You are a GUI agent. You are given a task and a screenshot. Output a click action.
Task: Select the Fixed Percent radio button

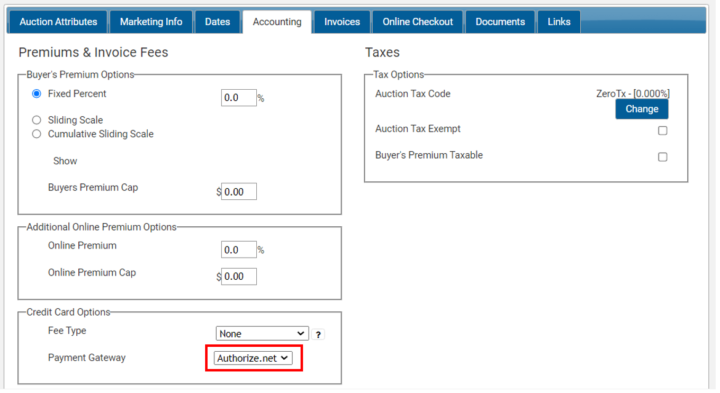pos(36,94)
